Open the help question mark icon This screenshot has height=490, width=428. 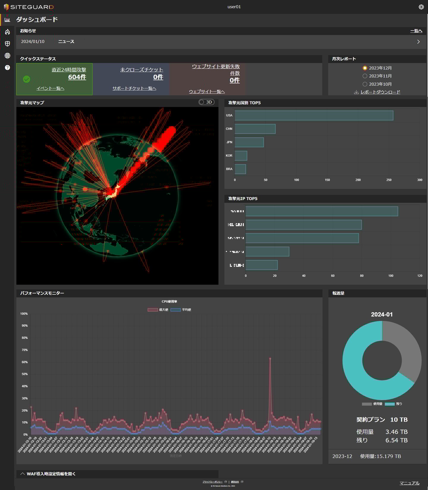(7, 67)
